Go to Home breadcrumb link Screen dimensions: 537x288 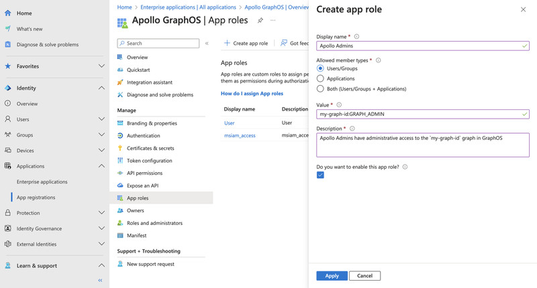(x=124, y=7)
